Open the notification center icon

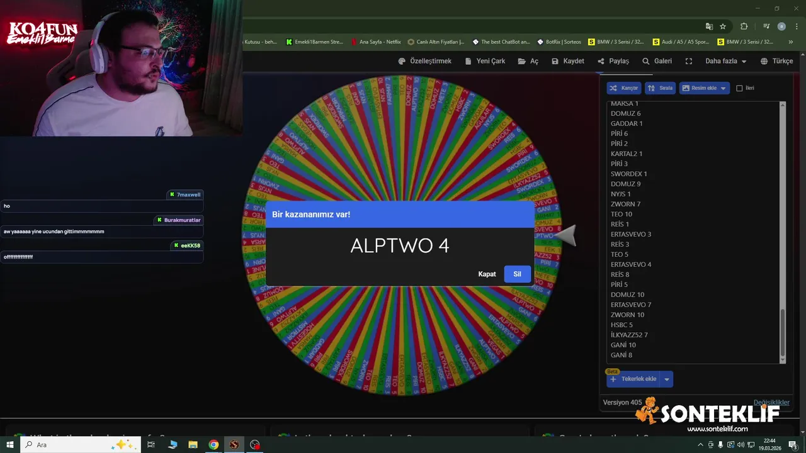793,445
